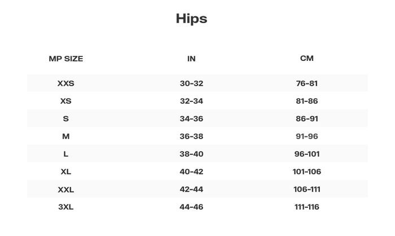
Task: Click the 76-81 cm value
Action: click(306, 83)
